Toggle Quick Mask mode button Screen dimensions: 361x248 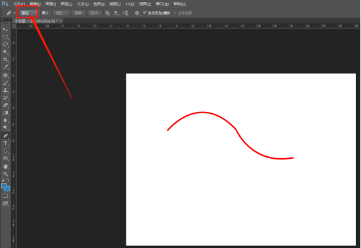click(x=5, y=196)
